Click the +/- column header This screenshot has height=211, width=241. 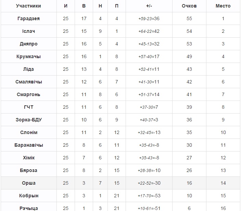click(x=149, y=6)
